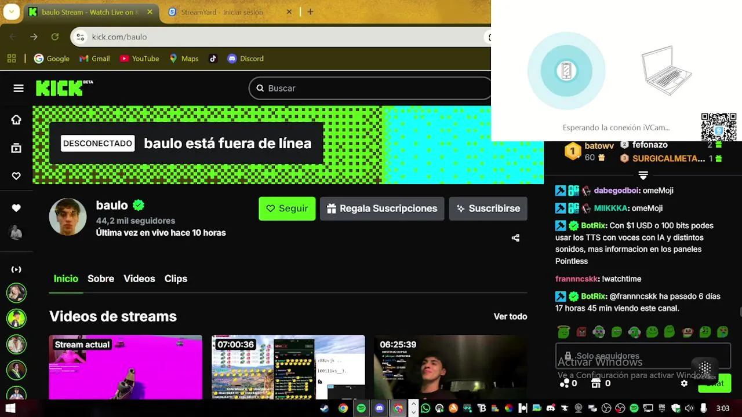Click the channel points icon in chat
Image resolution: width=742 pixels, height=417 pixels.
pos(565,383)
